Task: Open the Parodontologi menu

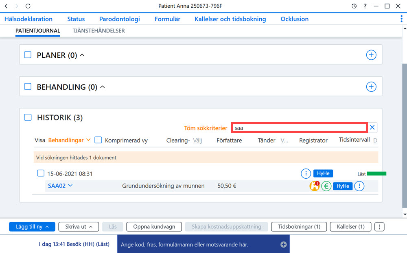Action: pyautogui.click(x=120, y=19)
